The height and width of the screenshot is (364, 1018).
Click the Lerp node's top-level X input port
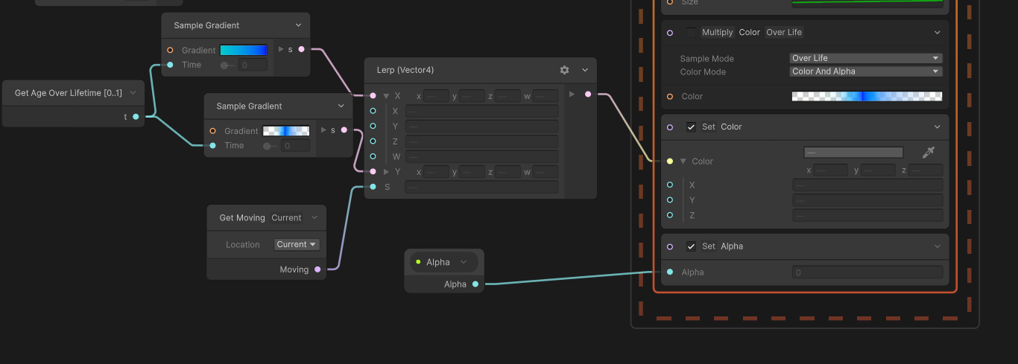(x=373, y=96)
